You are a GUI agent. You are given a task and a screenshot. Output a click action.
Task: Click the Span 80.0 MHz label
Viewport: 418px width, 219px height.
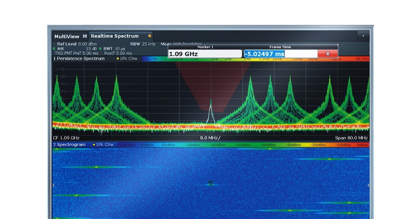click(351, 138)
